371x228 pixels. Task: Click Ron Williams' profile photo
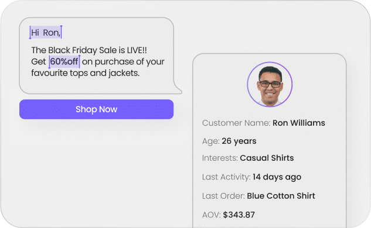tap(270, 85)
